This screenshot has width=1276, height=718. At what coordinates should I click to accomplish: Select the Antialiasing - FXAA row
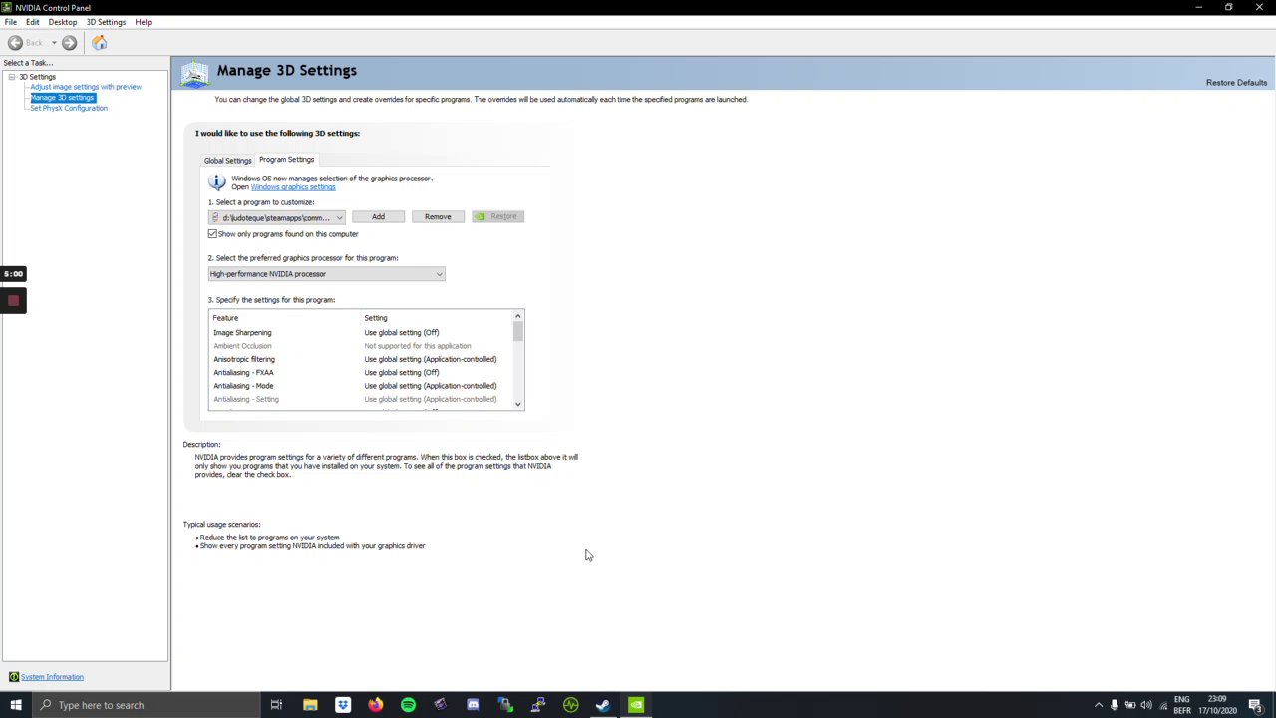360,373
